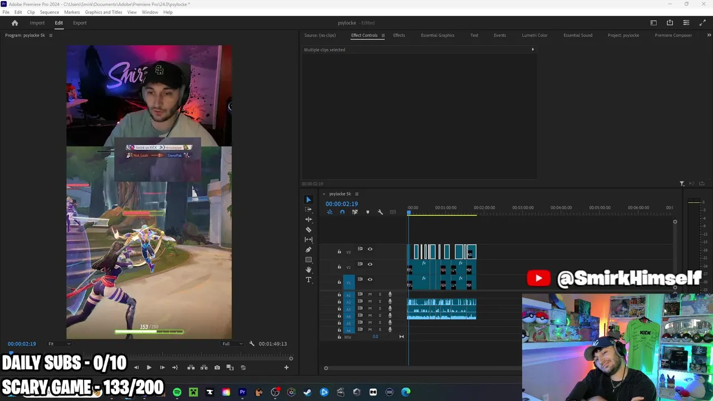Click timeline timecode 00:00:02:19
The image size is (713, 401).
342,204
